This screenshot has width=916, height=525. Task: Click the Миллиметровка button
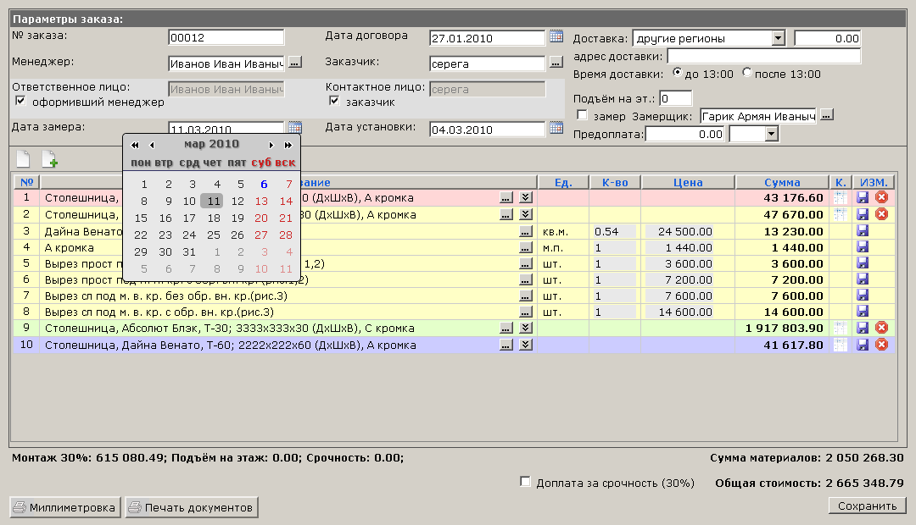[x=65, y=507]
